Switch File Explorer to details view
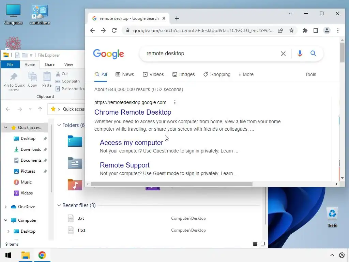 click(255, 244)
